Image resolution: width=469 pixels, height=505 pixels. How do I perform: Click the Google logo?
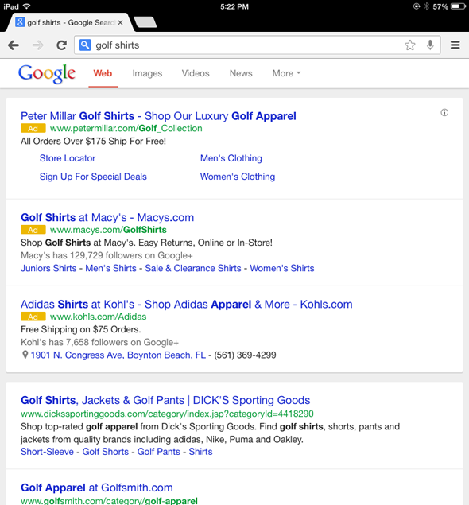point(47,74)
